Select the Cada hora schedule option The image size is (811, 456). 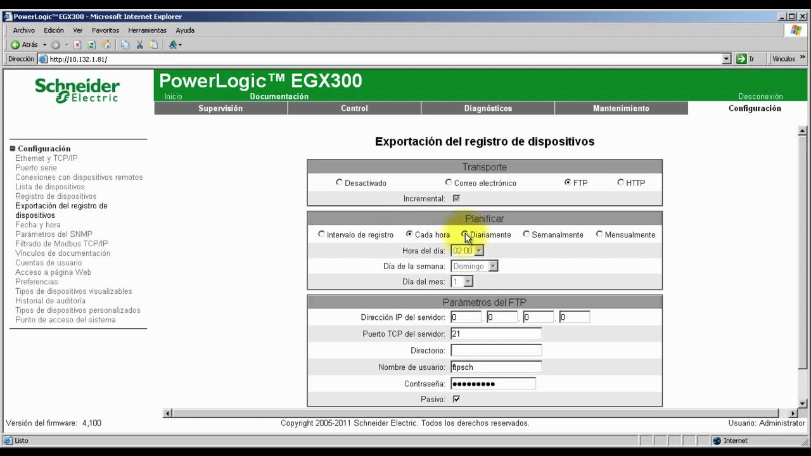[409, 234]
